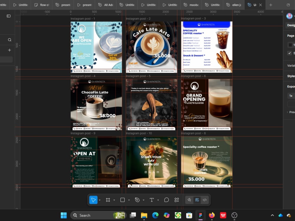Viewport: 295px width, 221px height.
Task: Click the Grand Opening post artwork
Action: pos(207,105)
